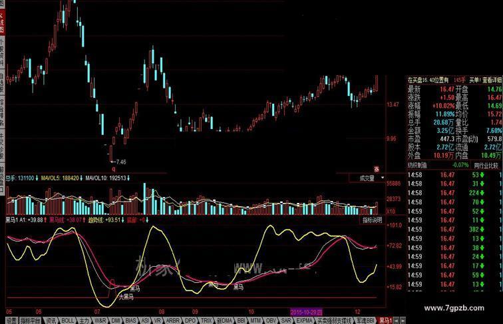This screenshot has width=503, height=324.
Task: Select the 买卖强弱支撑线 tab
Action: (335, 320)
